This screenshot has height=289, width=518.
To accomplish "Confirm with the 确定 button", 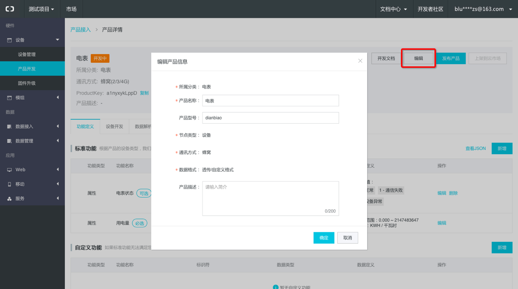I will point(324,238).
